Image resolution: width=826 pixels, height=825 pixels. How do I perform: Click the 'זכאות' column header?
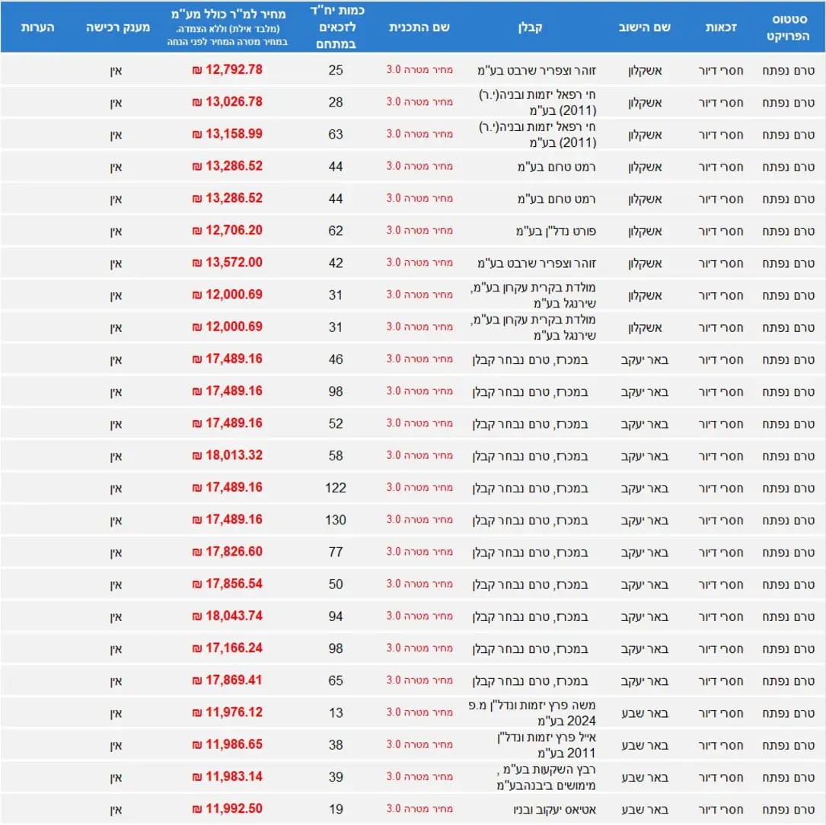coord(720,27)
